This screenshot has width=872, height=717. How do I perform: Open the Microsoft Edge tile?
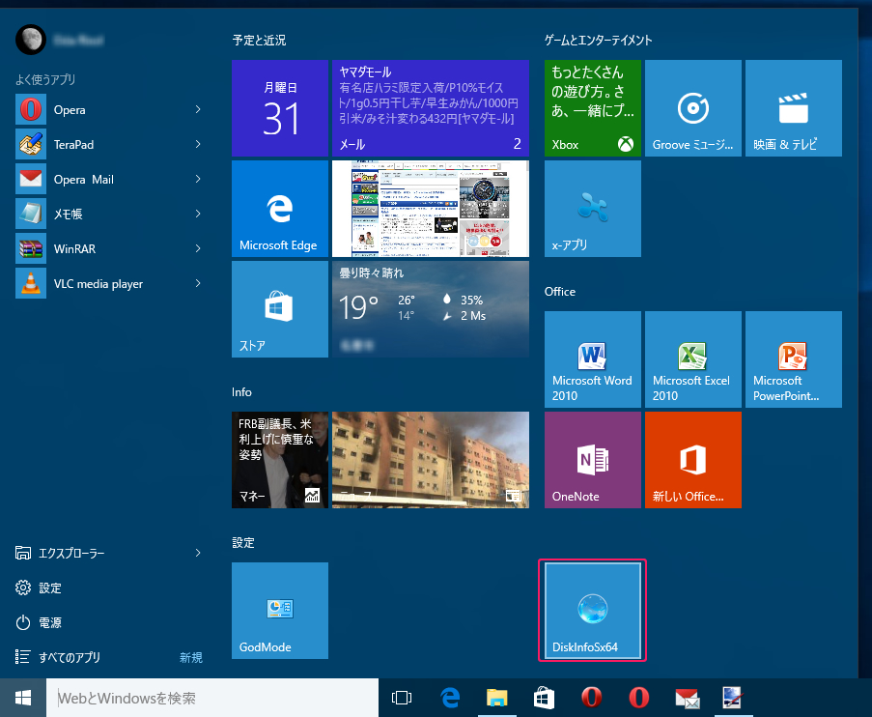pyautogui.click(x=280, y=209)
